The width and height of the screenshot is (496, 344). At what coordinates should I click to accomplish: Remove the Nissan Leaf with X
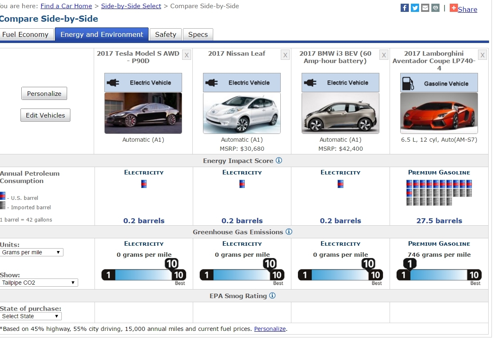(x=285, y=55)
